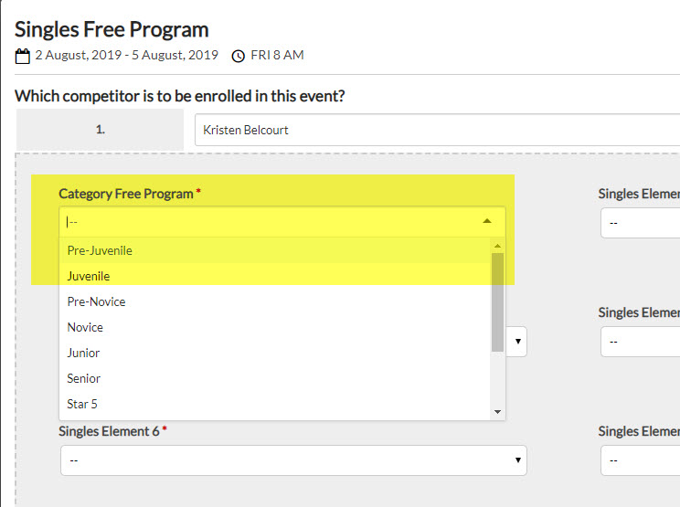Open the middle-right Singles Element dropdown
Viewport: 680px width, 507px height.
640,342
